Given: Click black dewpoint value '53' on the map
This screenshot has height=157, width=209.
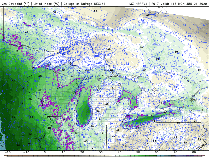Looking at the screenshot, I should pos(31,117).
